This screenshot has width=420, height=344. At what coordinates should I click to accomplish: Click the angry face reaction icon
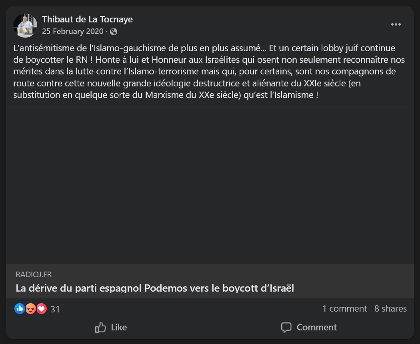[30, 308]
